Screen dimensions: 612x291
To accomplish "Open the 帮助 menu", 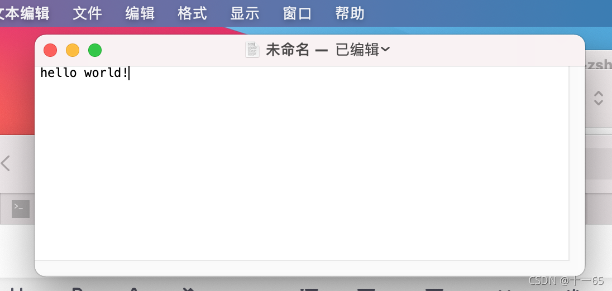I will (x=350, y=13).
